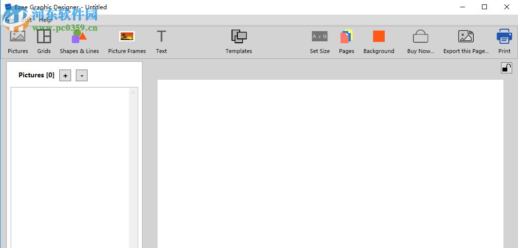518x248 pixels.
Task: Open the Background color option
Action: tap(378, 42)
